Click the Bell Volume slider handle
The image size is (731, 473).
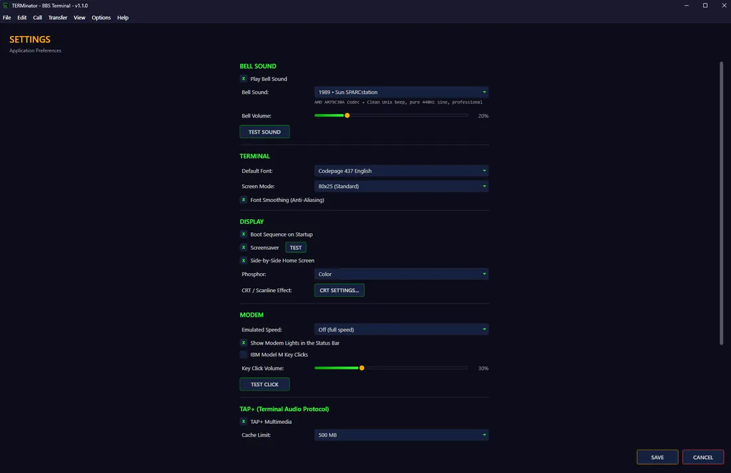(347, 116)
